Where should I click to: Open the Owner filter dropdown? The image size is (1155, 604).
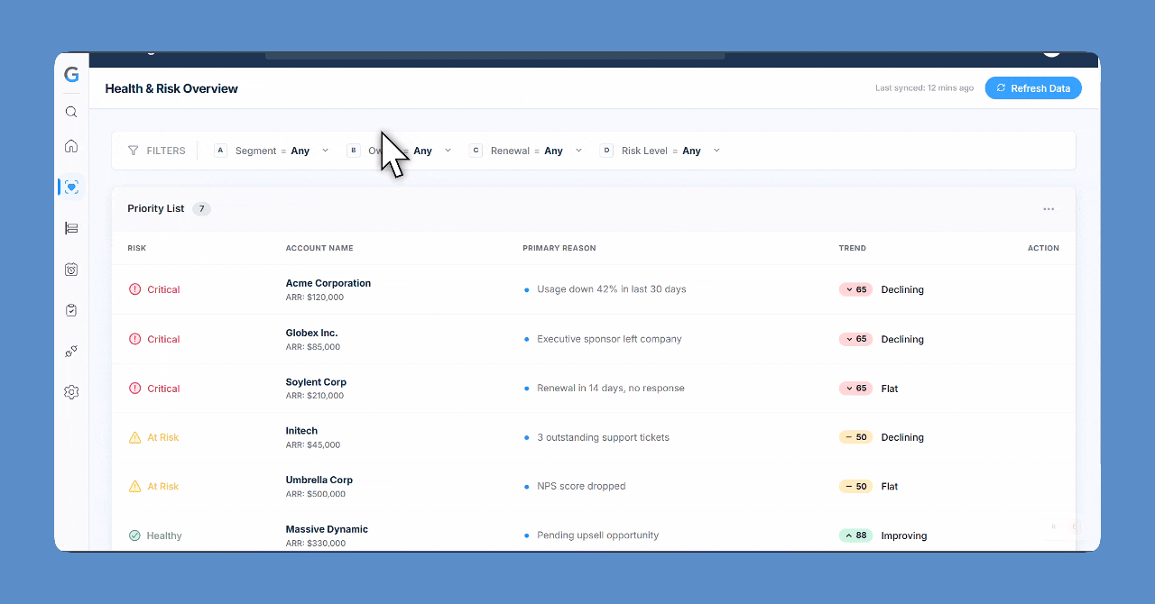[400, 151]
